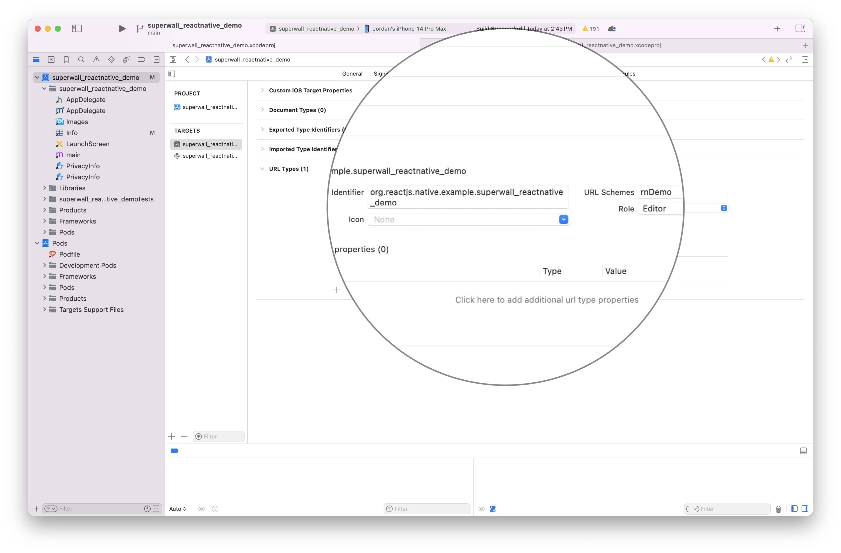Open the Test navigator diamond icon

tap(111, 60)
